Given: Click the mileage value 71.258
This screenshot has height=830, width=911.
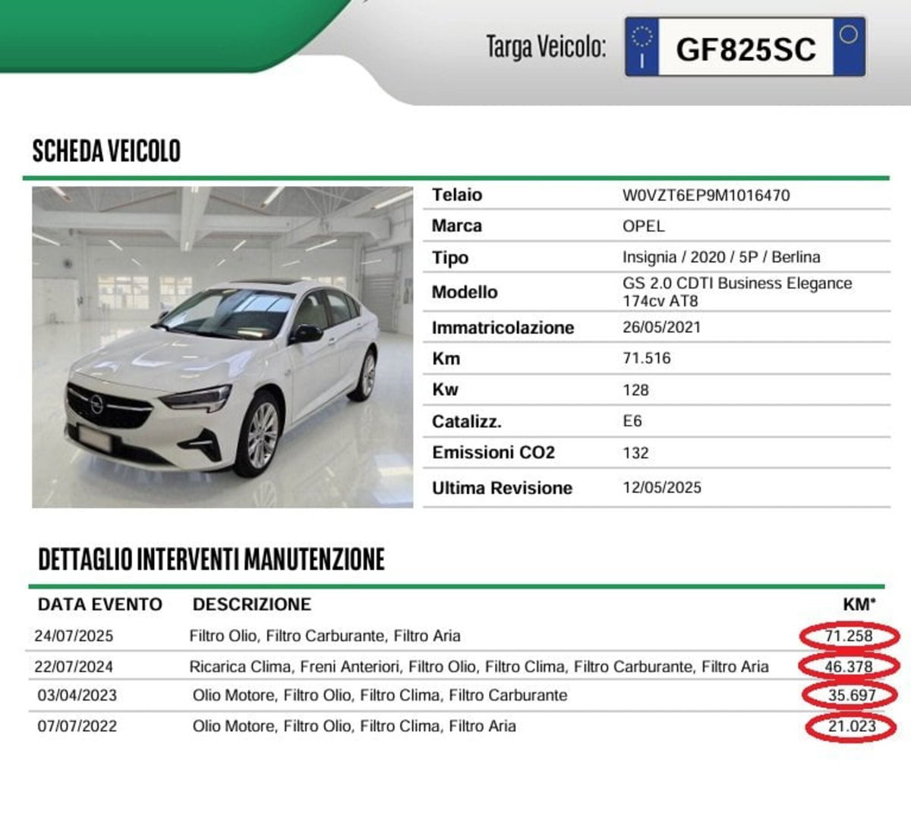Looking at the screenshot, I should coord(849,636).
